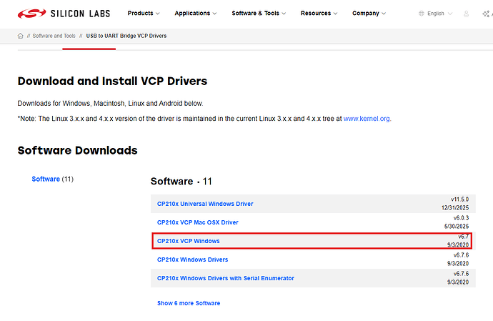493x321 pixels.
Task: Expand the Applications menu
Action: tap(196, 13)
